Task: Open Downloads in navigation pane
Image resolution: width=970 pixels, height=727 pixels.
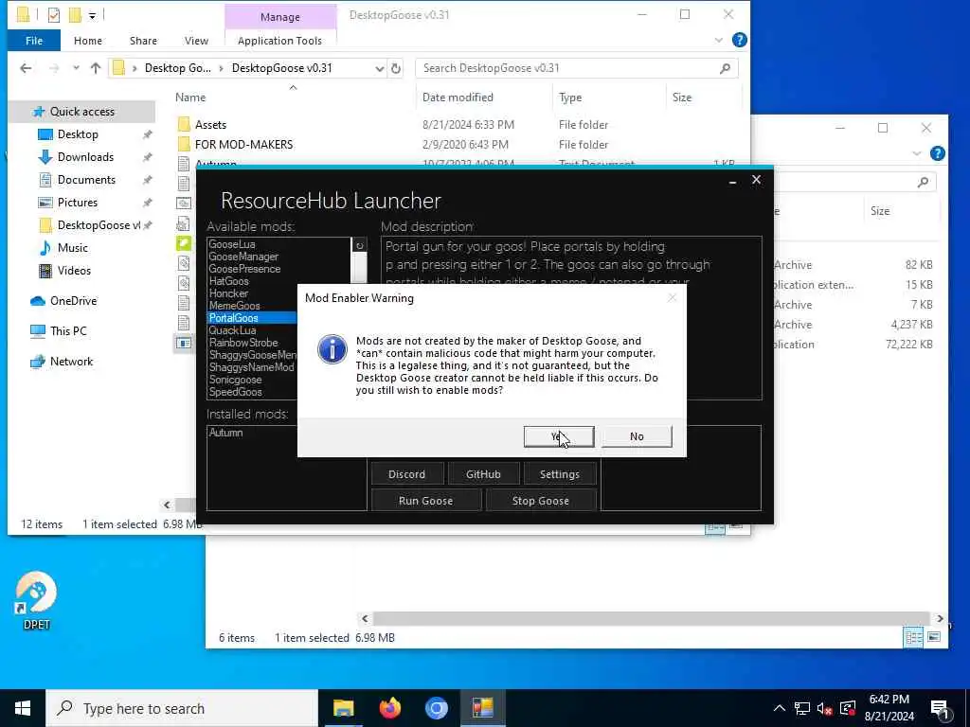Action: pos(85,157)
